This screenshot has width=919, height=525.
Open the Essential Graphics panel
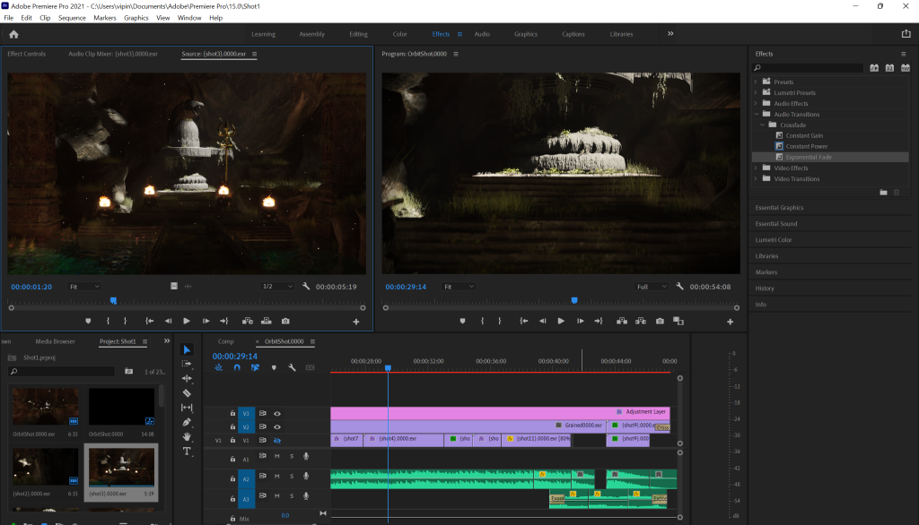click(780, 208)
